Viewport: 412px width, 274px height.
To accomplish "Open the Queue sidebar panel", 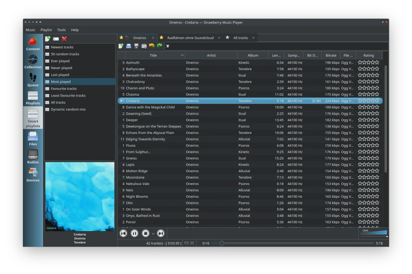I will click(33, 80).
